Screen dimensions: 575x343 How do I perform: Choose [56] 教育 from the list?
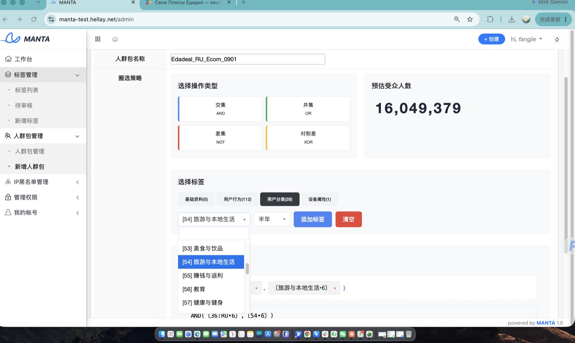(211, 289)
